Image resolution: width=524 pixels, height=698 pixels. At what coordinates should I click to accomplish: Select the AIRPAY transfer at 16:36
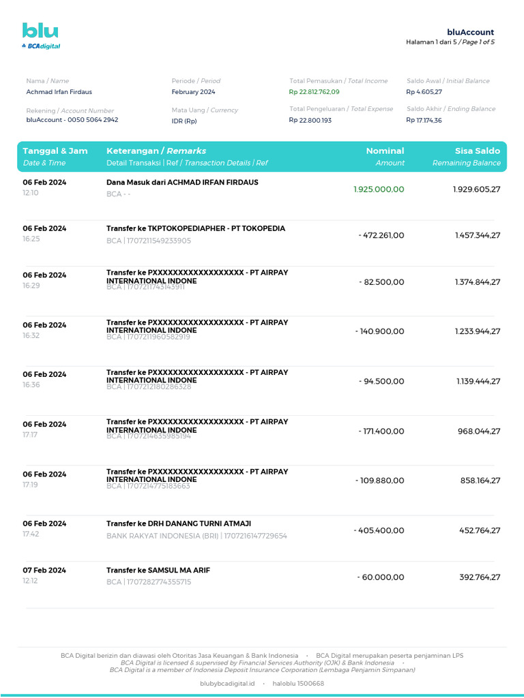coord(197,376)
